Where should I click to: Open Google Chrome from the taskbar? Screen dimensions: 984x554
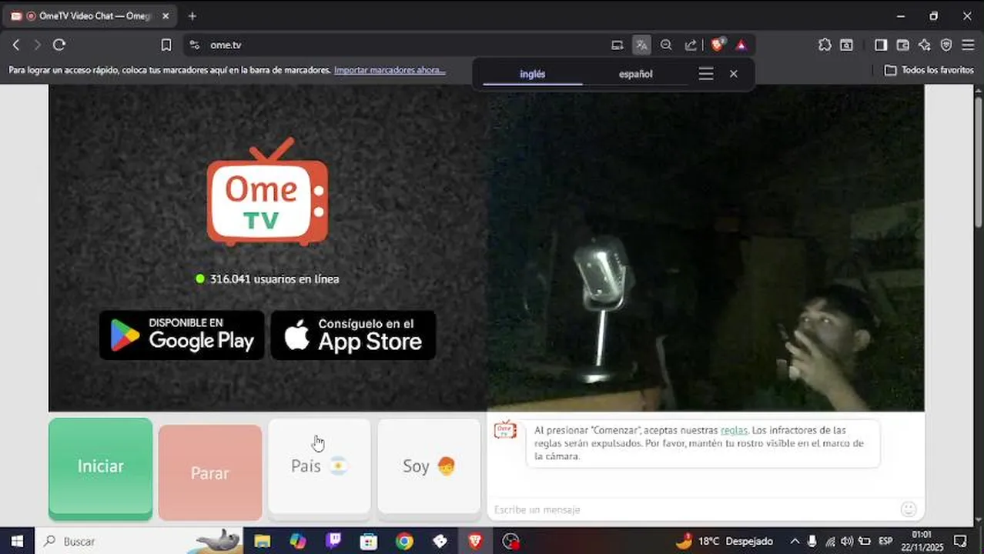[x=404, y=541]
